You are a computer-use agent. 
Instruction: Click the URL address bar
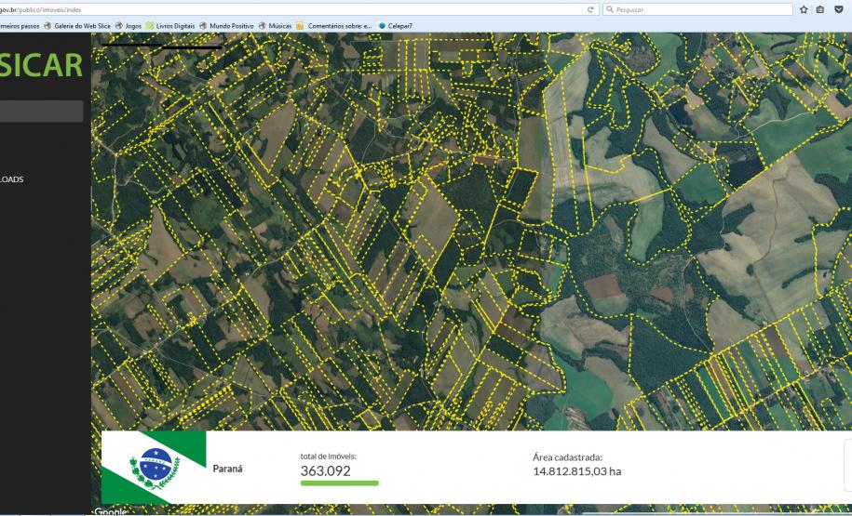279,9
